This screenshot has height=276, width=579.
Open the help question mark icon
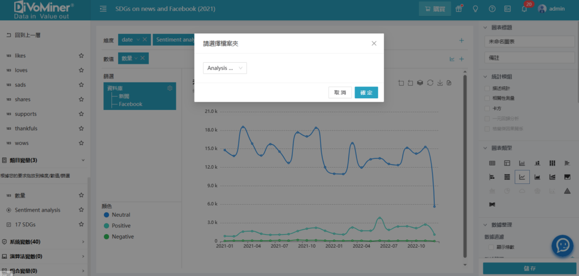click(492, 9)
